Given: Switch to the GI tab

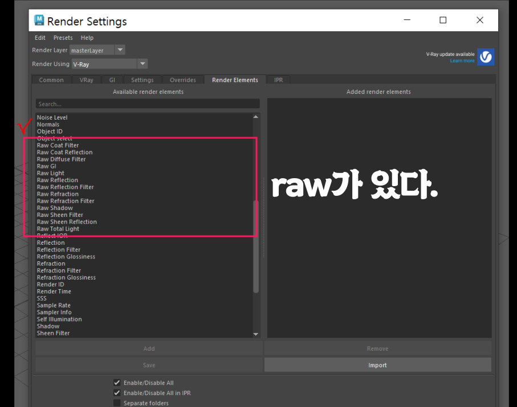Looking at the screenshot, I should click(x=112, y=80).
